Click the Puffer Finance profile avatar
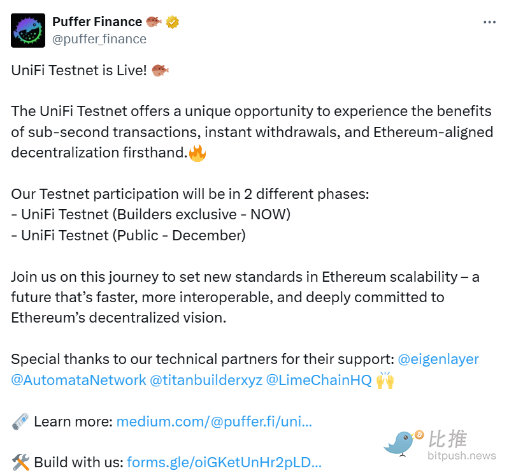 click(x=28, y=30)
